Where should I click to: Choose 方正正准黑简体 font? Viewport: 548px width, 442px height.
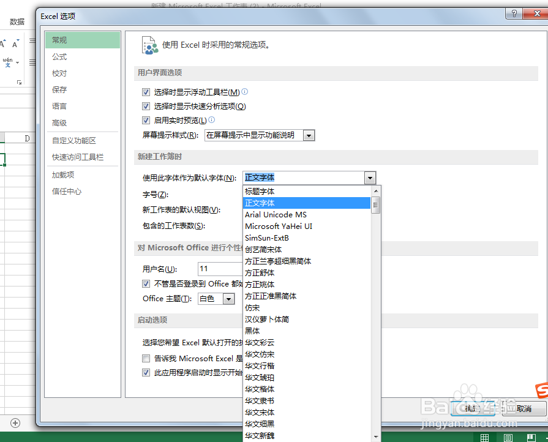pos(307,296)
